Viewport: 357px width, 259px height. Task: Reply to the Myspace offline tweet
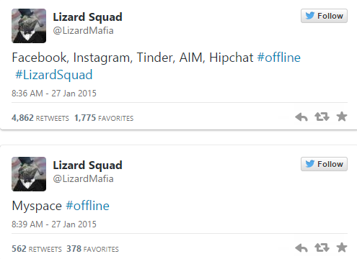(x=301, y=248)
